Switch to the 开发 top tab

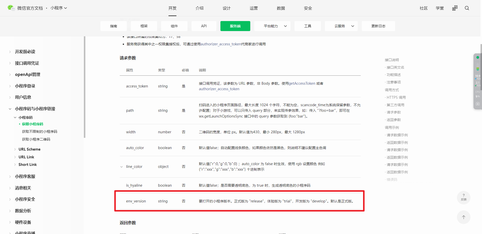click(x=172, y=8)
